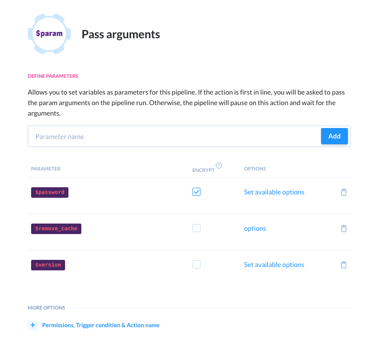Open the options link for $remove_cache
Image resolution: width=379 pixels, height=353 pixels.
255,228
